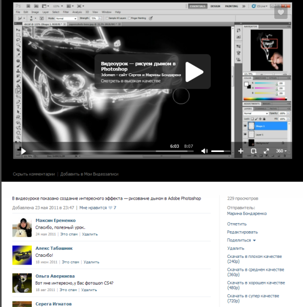Viewport: 303px width, 307px height.
Task: Delete Алекс Табашник's comment
Action: coord(91,262)
